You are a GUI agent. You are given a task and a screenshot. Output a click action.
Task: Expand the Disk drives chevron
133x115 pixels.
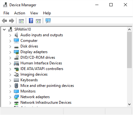coord(10,47)
